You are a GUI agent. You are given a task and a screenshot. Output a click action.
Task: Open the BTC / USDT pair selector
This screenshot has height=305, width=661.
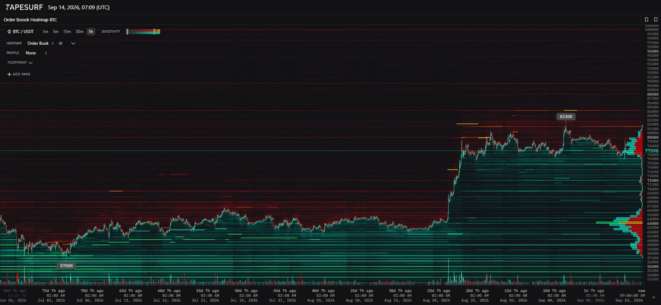pos(21,31)
